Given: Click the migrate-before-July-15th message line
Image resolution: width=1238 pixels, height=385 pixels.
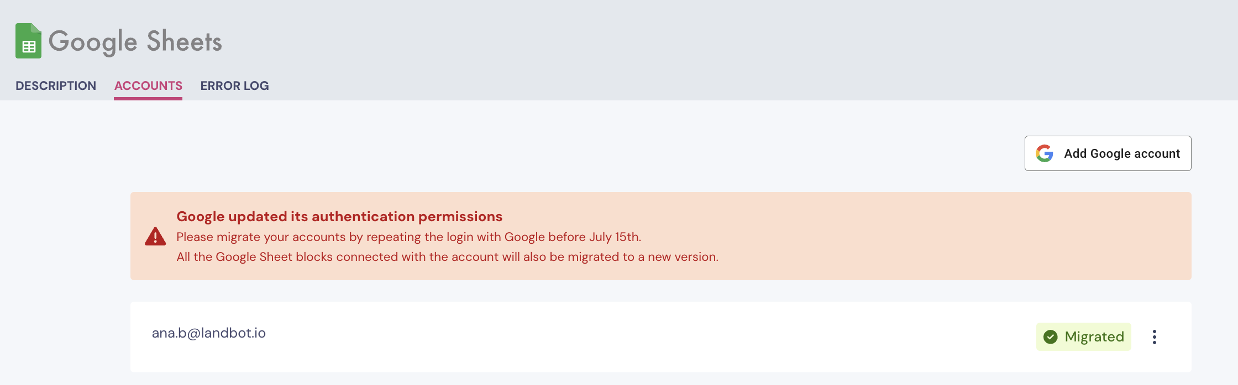Looking at the screenshot, I should (x=409, y=237).
